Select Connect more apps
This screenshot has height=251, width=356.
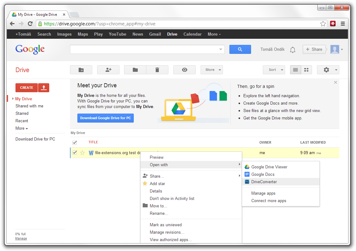click(x=281, y=201)
